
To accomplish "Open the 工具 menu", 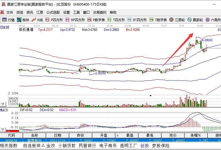I will (x=76, y=13).
